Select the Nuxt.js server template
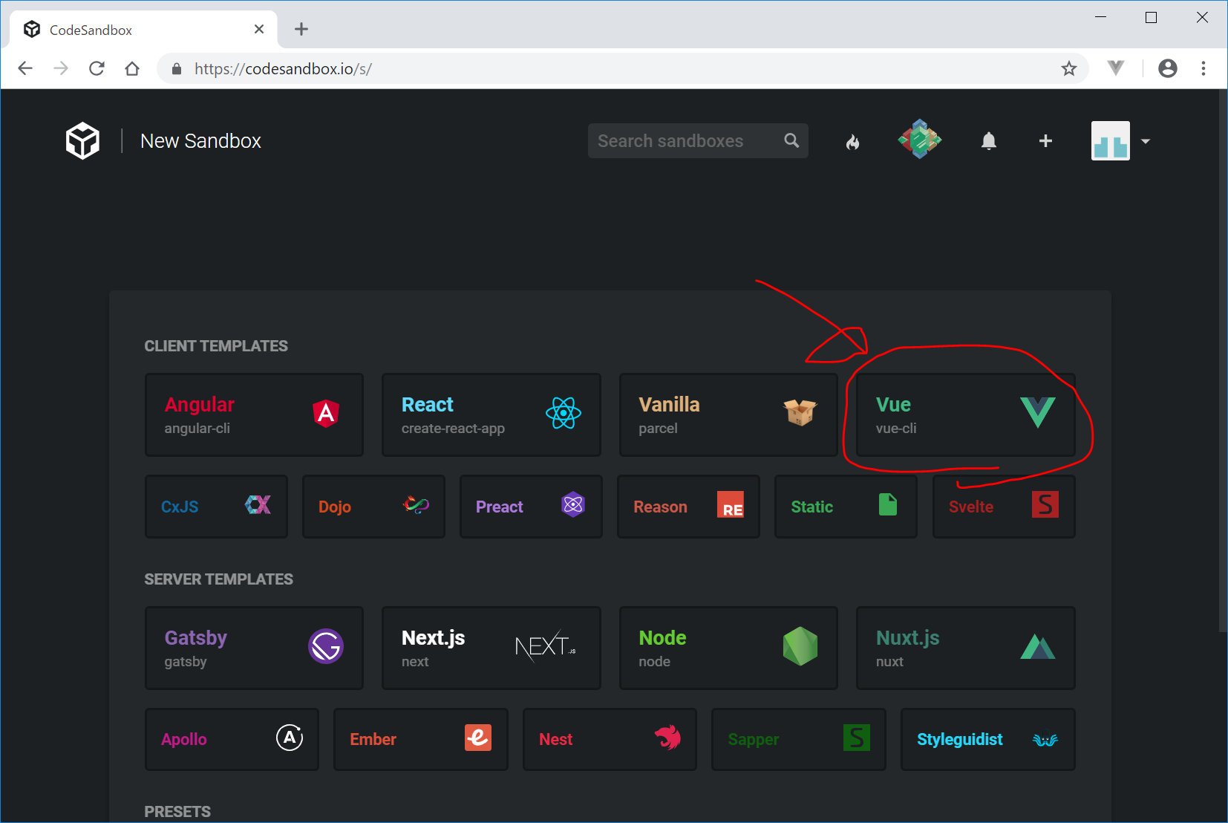This screenshot has width=1228, height=823. click(x=965, y=648)
